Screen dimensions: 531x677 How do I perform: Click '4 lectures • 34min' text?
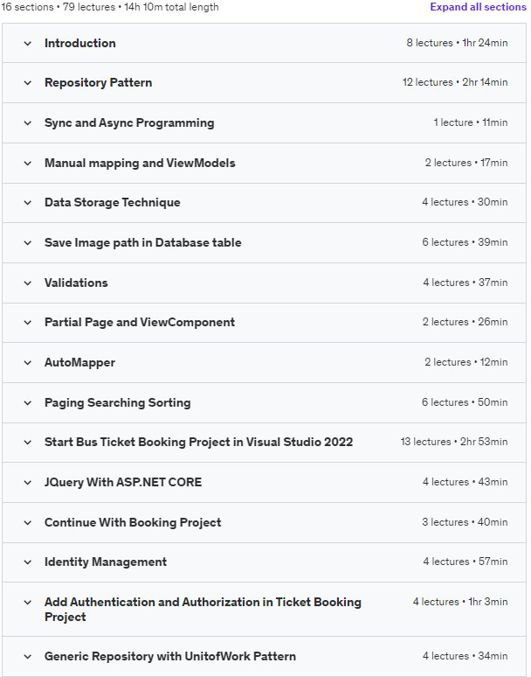point(465,656)
